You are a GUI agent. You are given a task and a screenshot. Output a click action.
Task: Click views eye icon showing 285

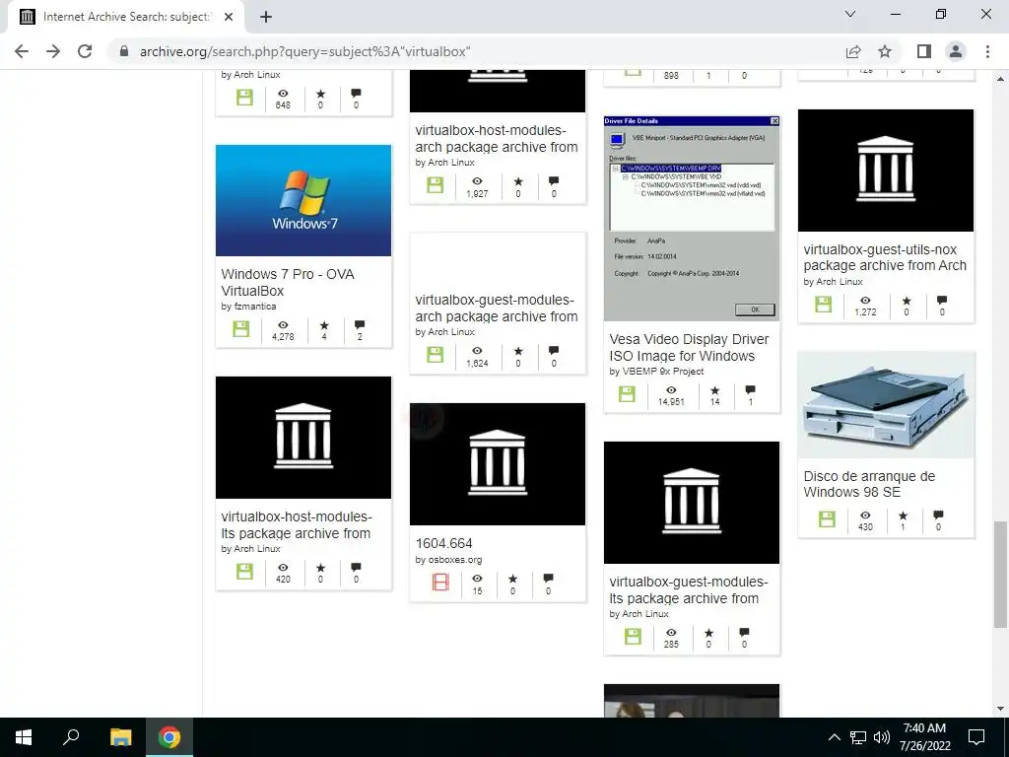click(x=671, y=633)
